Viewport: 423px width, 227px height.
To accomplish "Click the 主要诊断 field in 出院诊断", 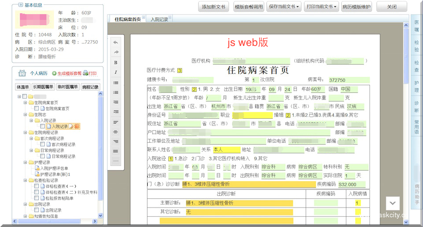I will tap(239, 203).
